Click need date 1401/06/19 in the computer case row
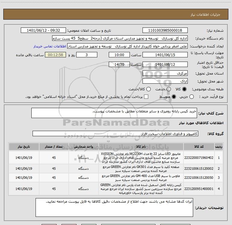 tap(24, 189)
